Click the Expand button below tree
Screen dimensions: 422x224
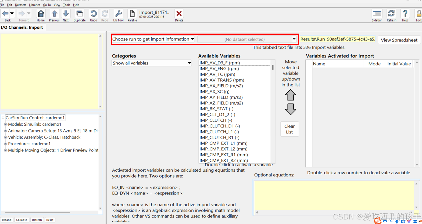[7, 220]
